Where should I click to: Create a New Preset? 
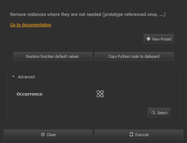click(158, 39)
